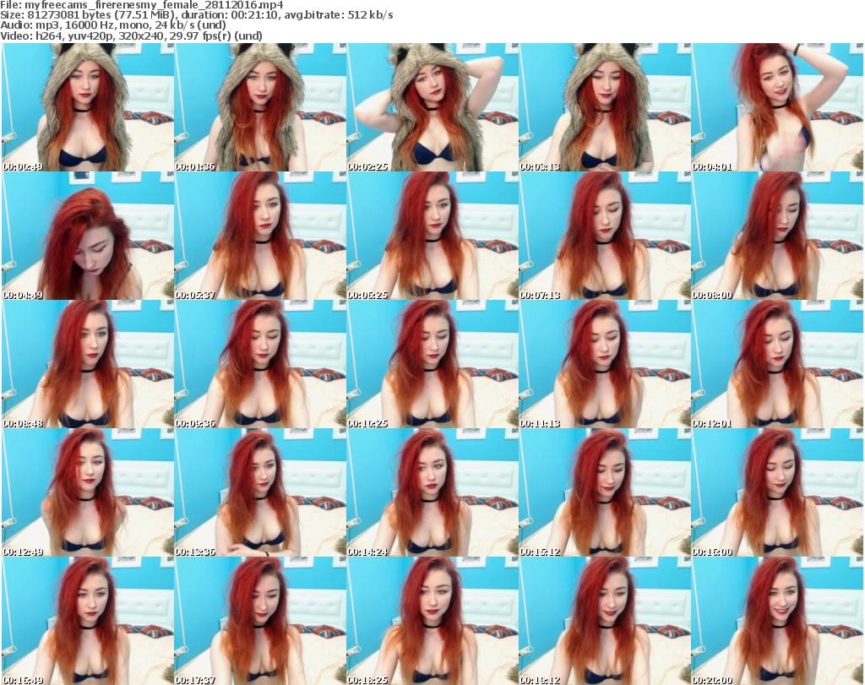Select the frame timestamped 00:11:13
The width and height of the screenshot is (865, 685).
[605, 364]
